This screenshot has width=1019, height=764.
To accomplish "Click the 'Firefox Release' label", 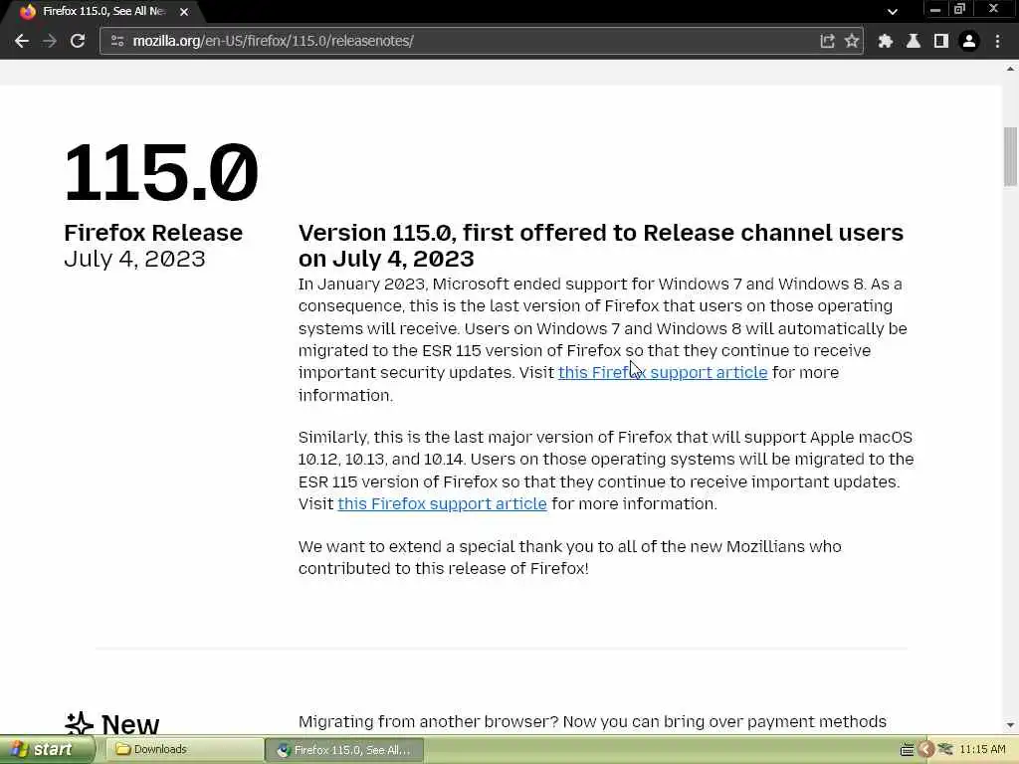I will point(153,233).
